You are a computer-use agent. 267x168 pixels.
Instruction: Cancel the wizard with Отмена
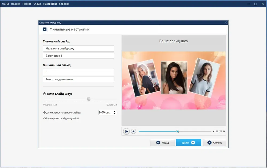coord(215,142)
